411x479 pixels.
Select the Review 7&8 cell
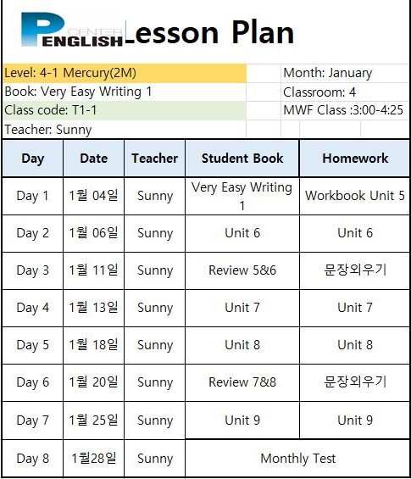(242, 382)
